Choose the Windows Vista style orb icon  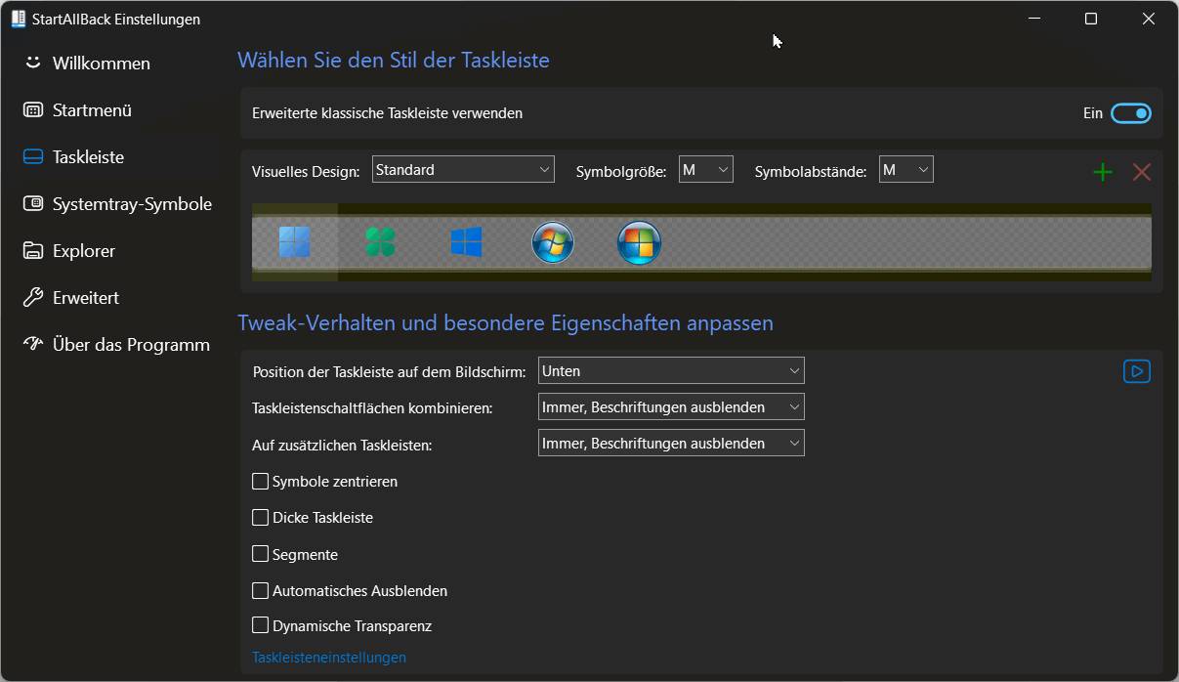tap(640, 242)
